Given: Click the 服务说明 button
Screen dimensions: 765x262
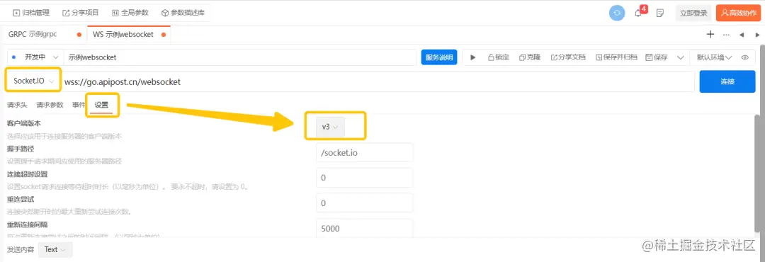Looking at the screenshot, I should [439, 57].
